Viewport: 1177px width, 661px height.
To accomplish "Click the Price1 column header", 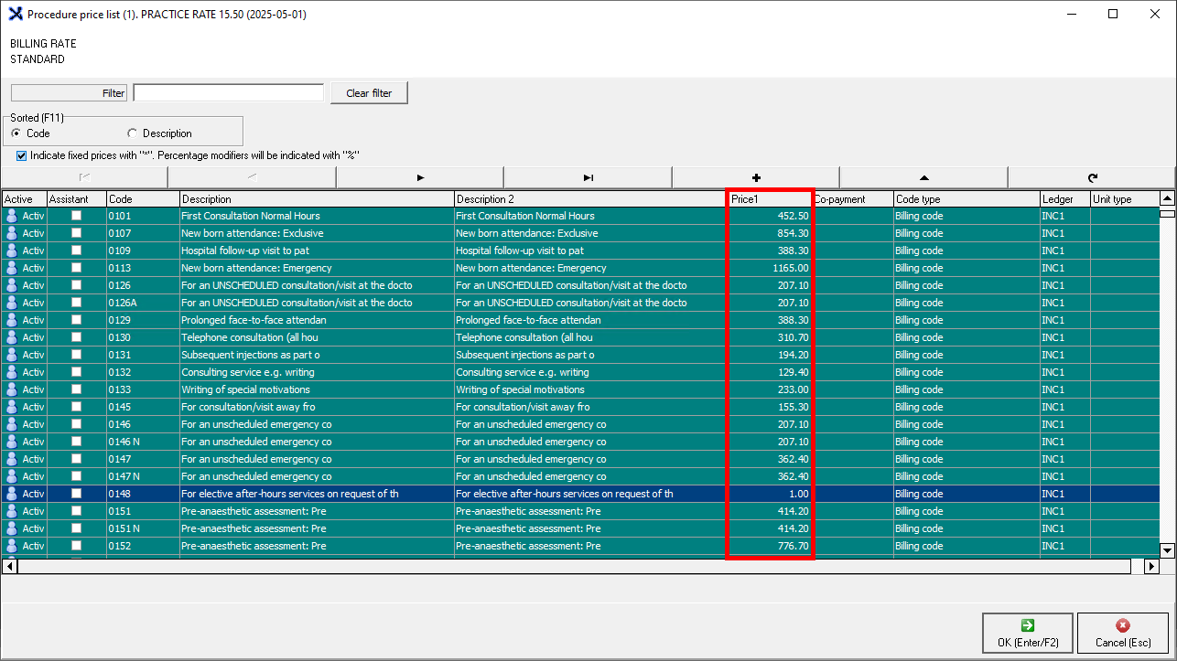I will [769, 198].
